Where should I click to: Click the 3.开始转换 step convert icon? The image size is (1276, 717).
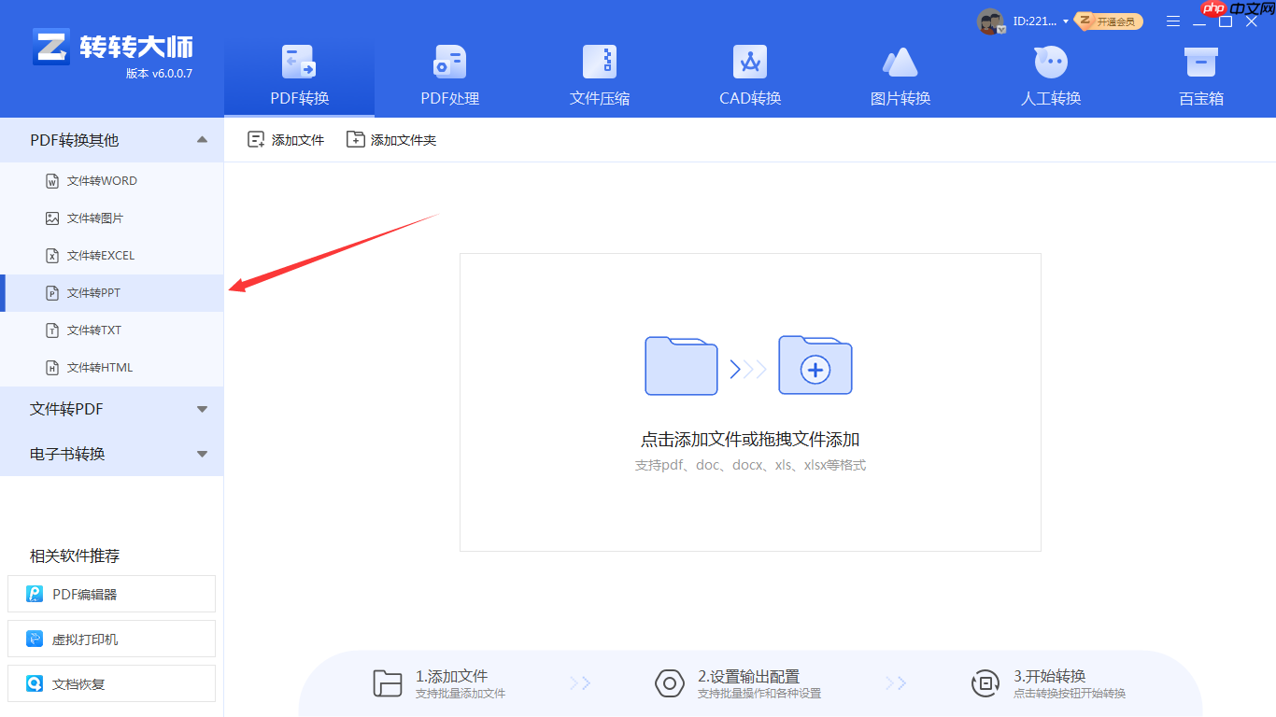coord(985,683)
